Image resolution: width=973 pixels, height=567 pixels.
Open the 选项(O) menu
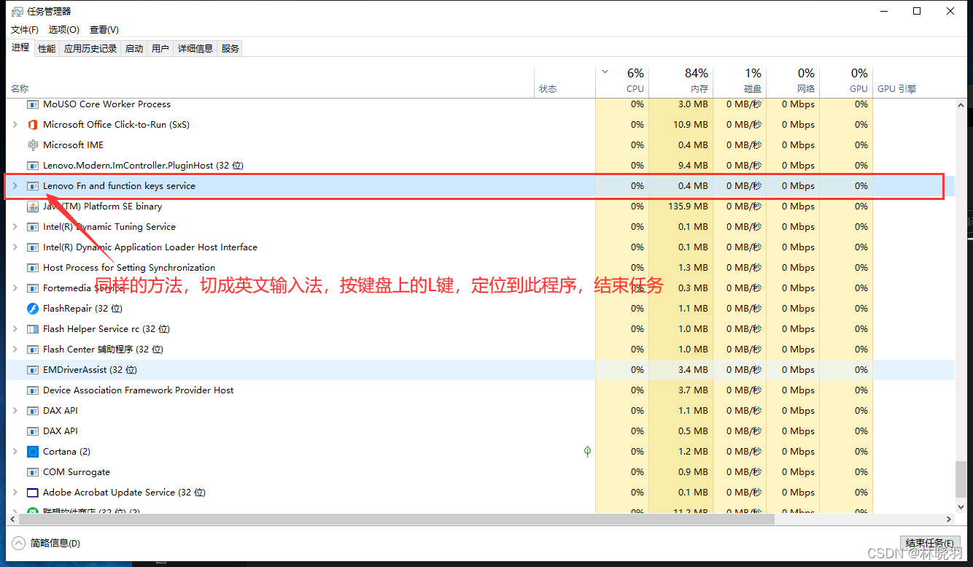click(64, 30)
